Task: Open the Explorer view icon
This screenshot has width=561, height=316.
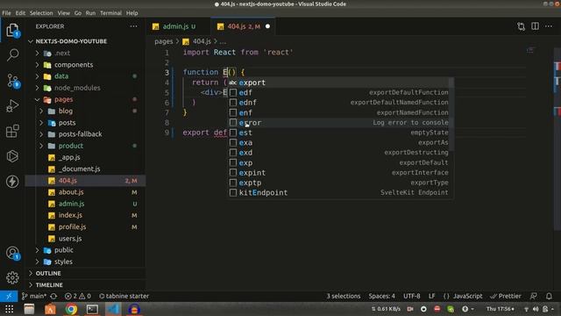Action: point(12,30)
